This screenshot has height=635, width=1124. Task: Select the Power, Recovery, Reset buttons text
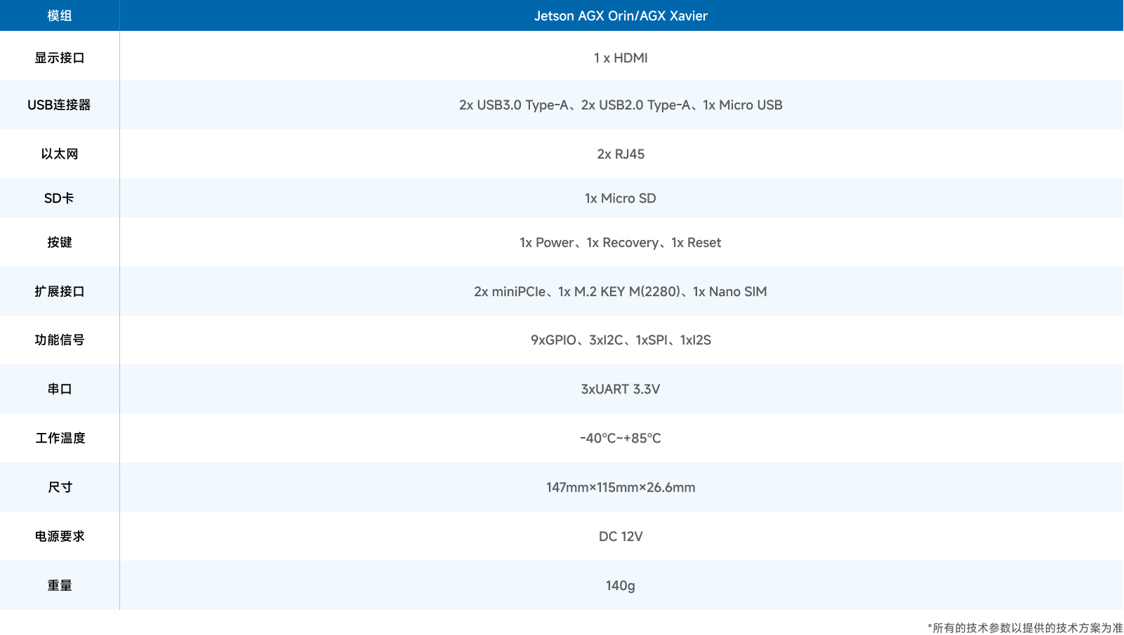621,242
